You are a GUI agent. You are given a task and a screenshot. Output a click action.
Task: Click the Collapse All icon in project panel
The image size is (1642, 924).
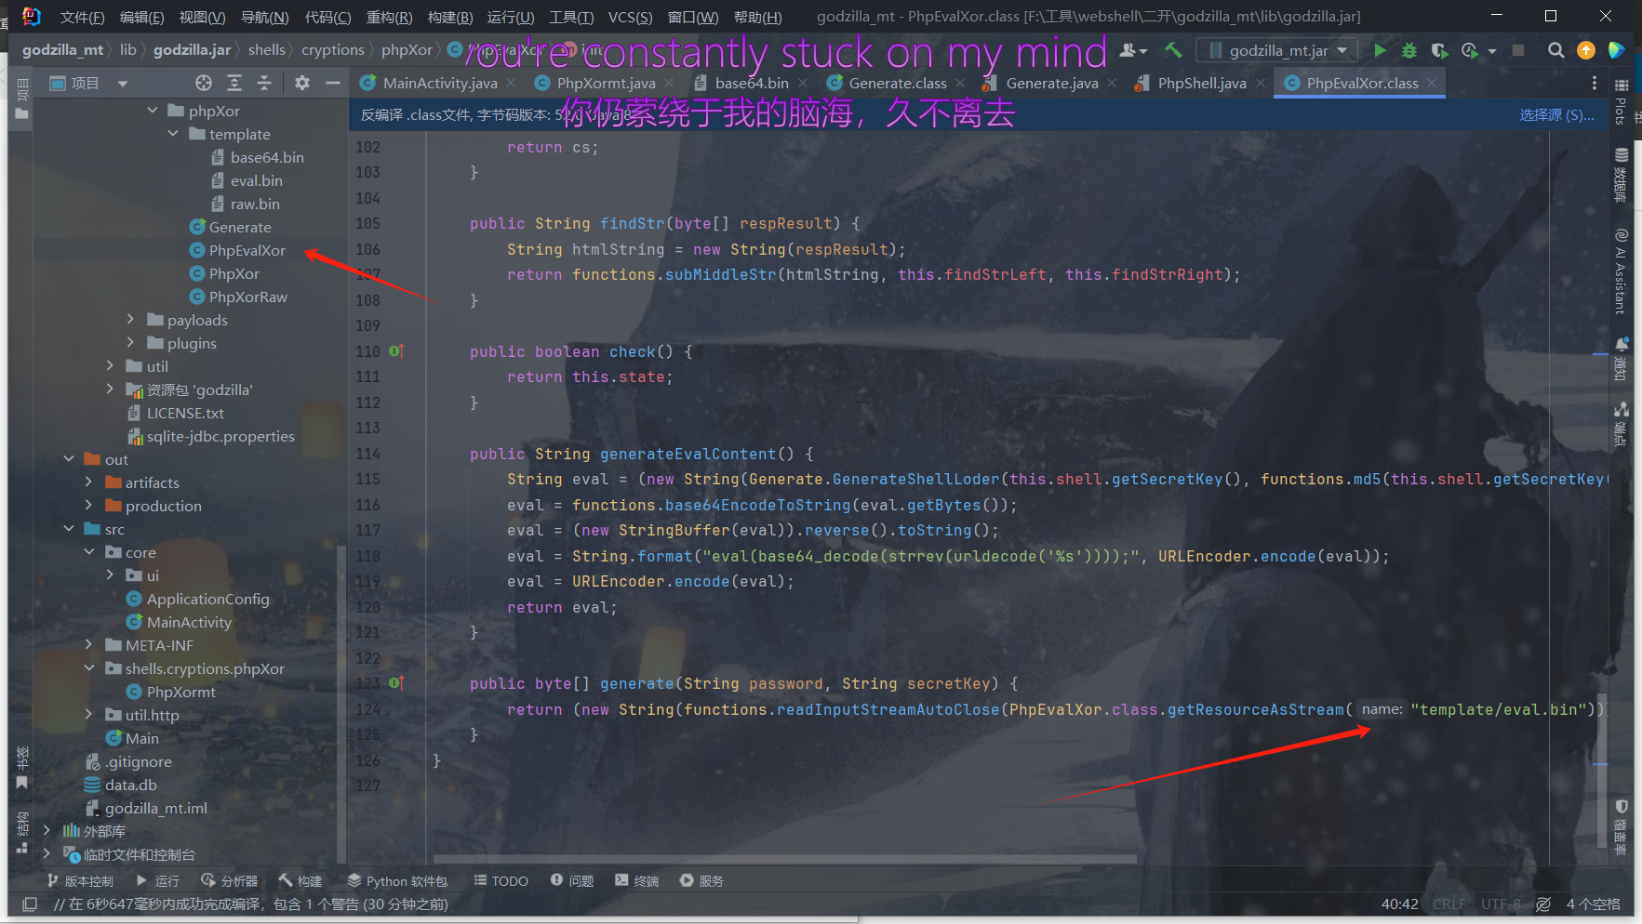tap(264, 83)
